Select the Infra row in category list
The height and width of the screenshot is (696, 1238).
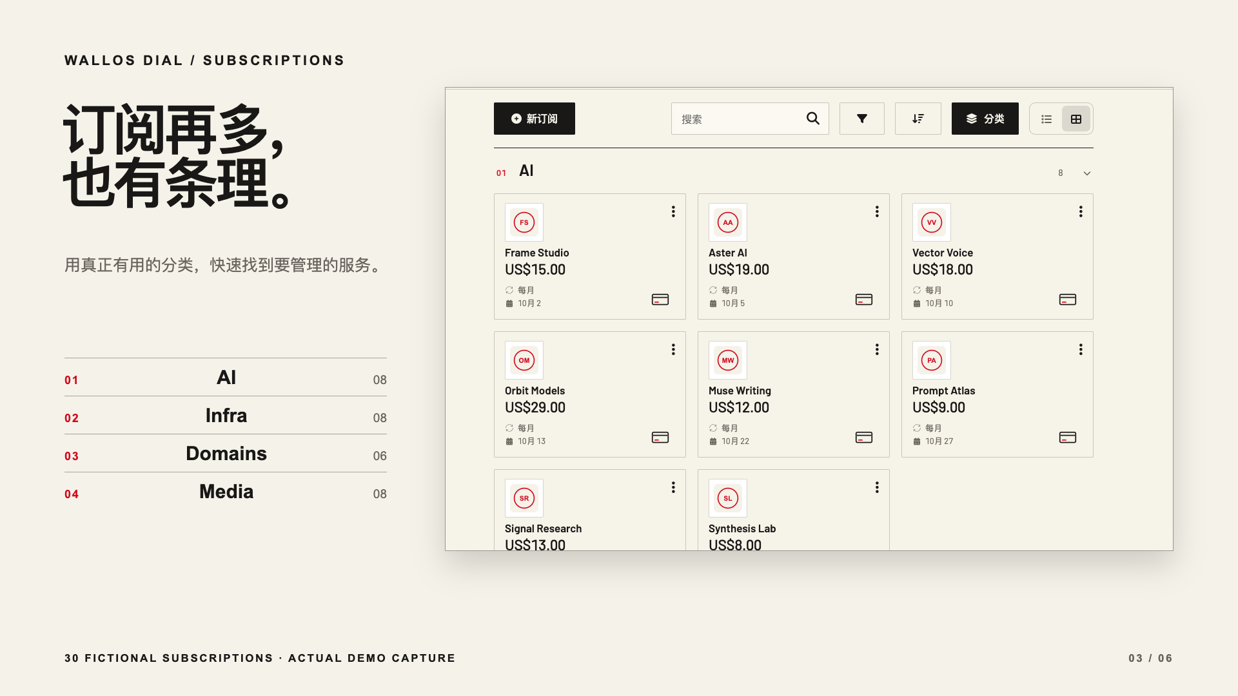(226, 416)
